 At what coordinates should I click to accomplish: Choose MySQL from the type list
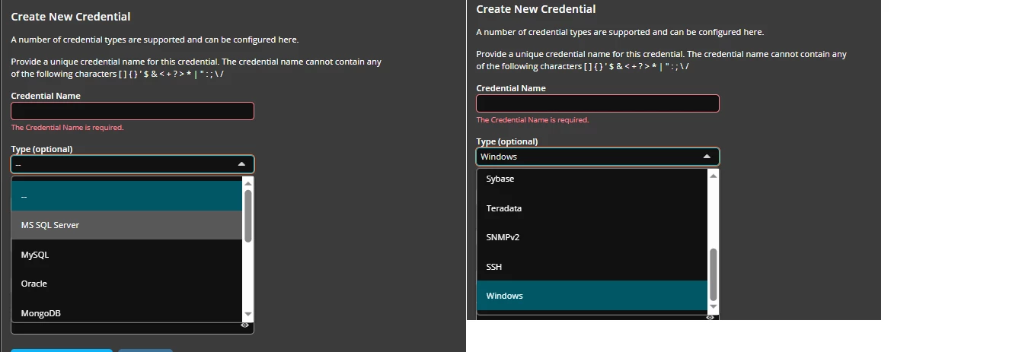[x=126, y=255]
